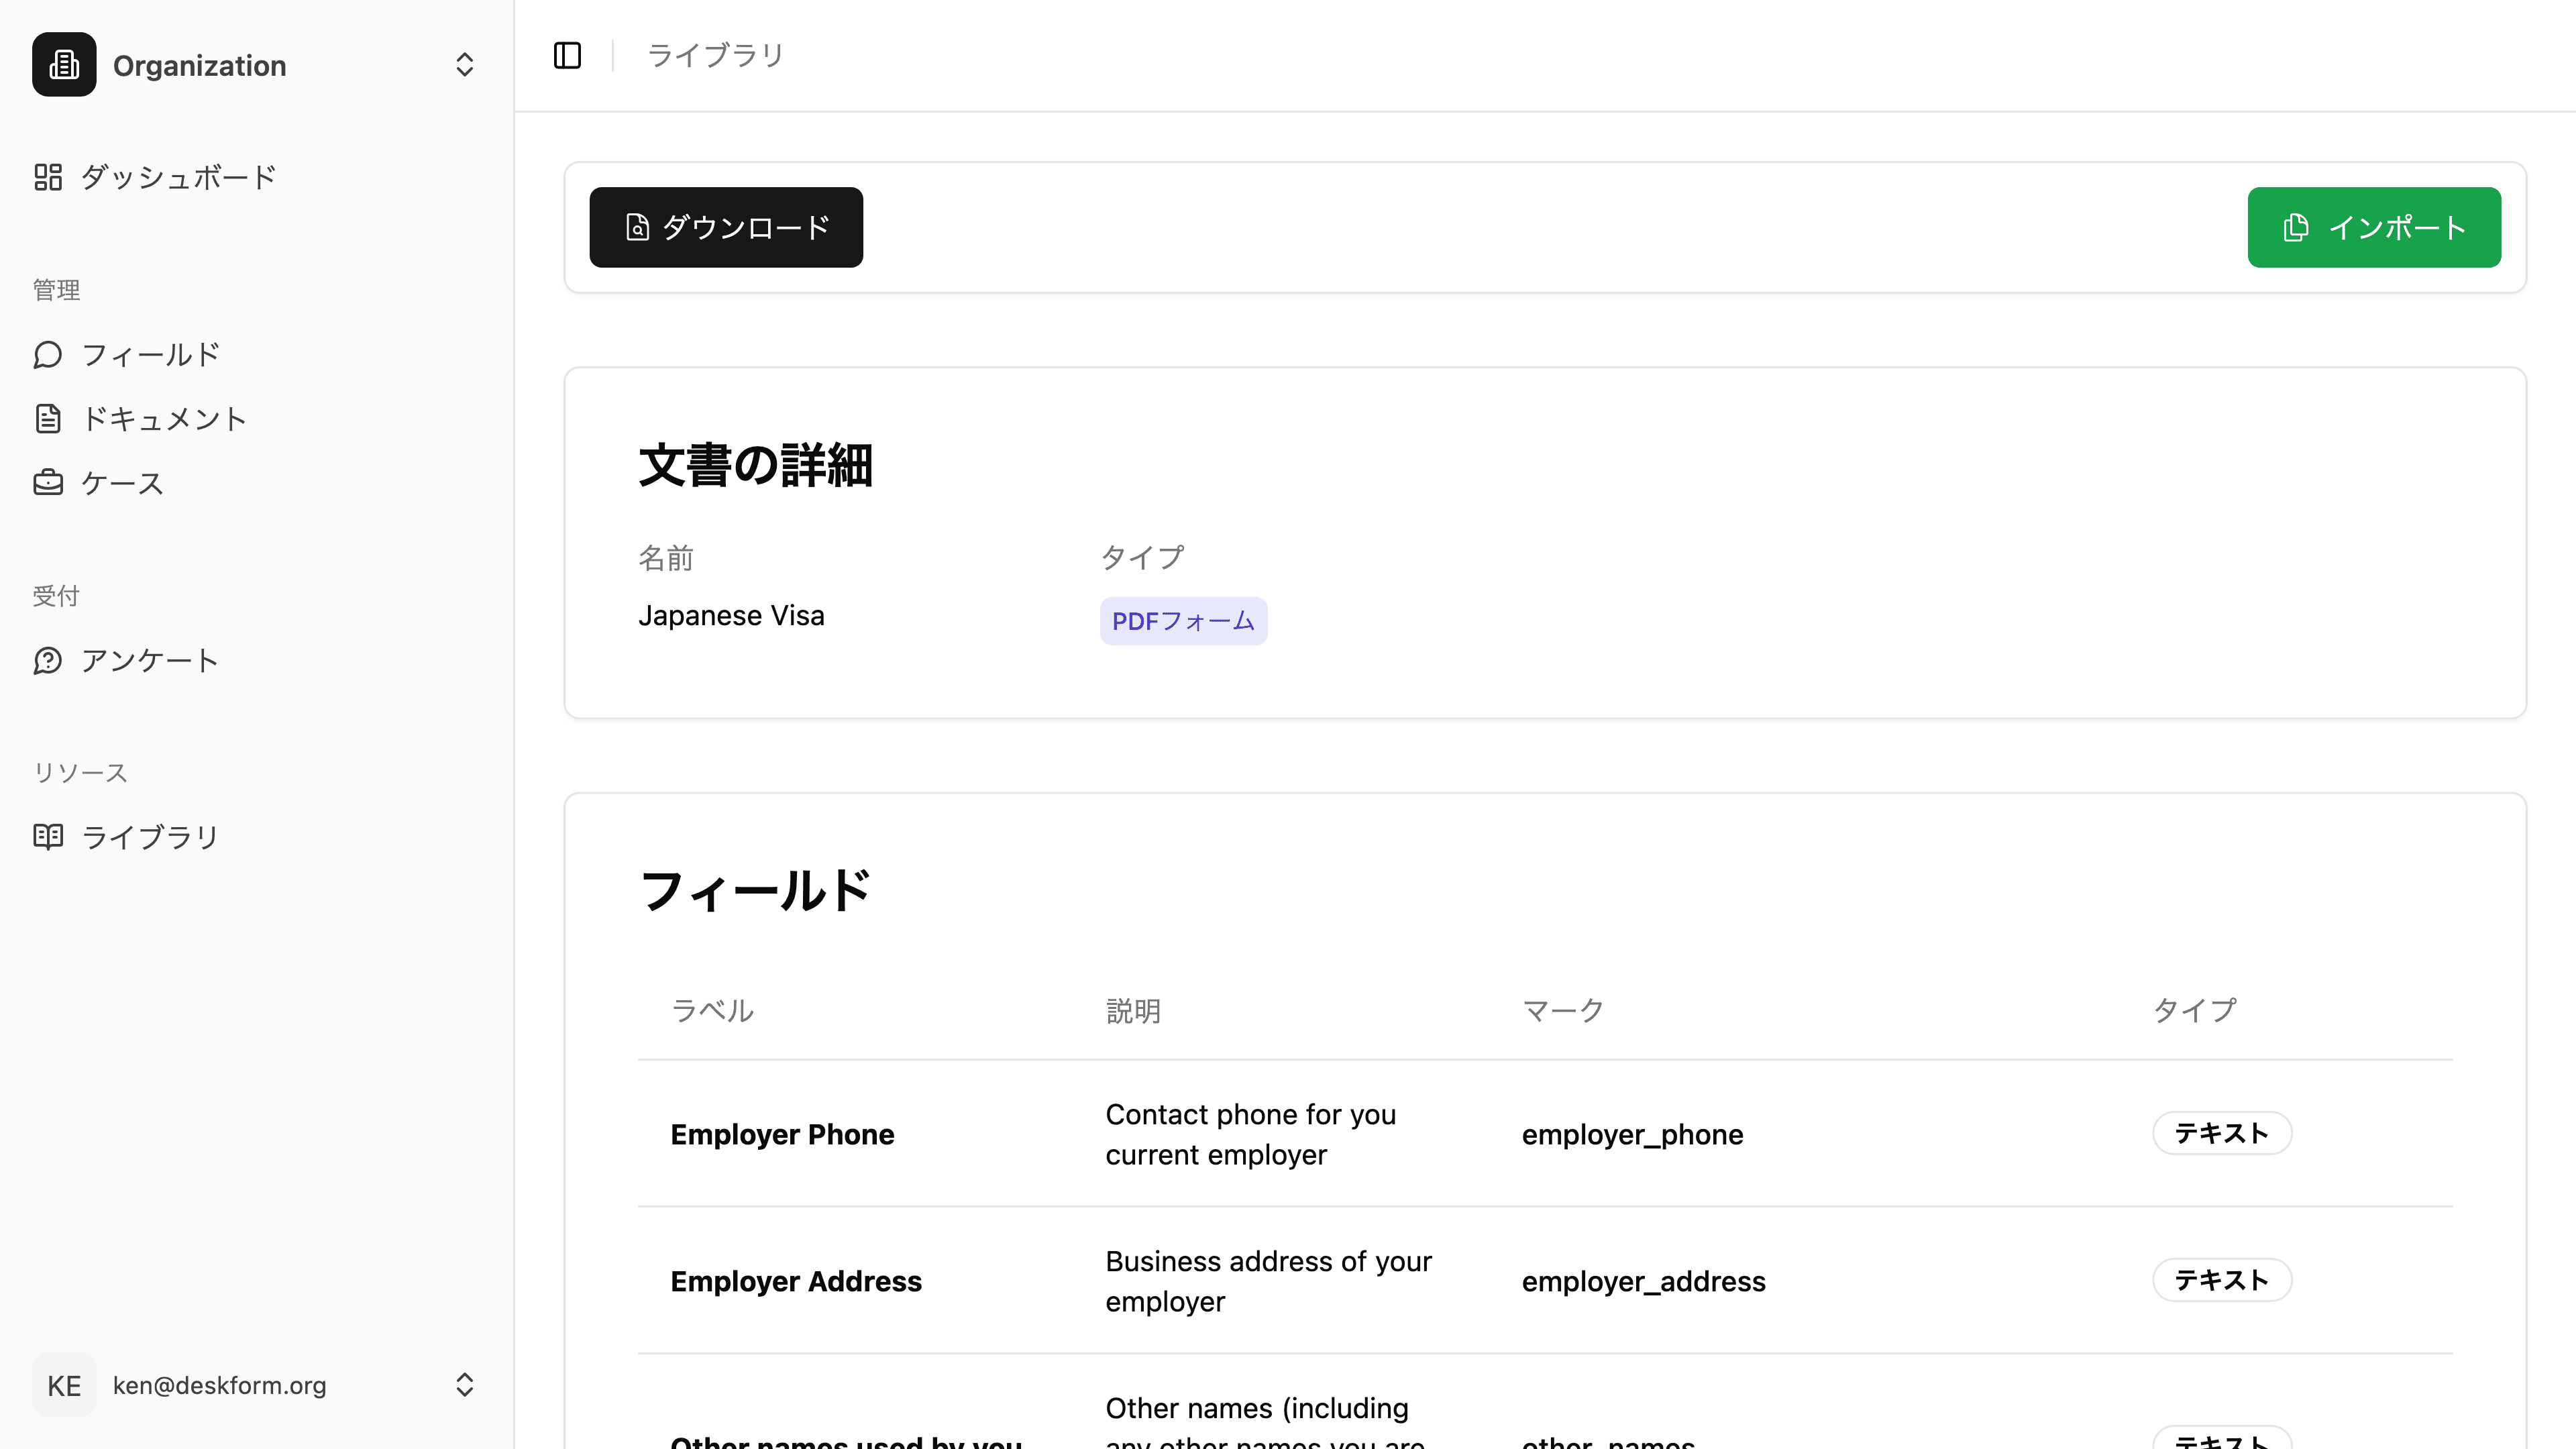Expand the account menu chevron near ken@deskform.org
2576x1449 pixels.
coord(465,1385)
